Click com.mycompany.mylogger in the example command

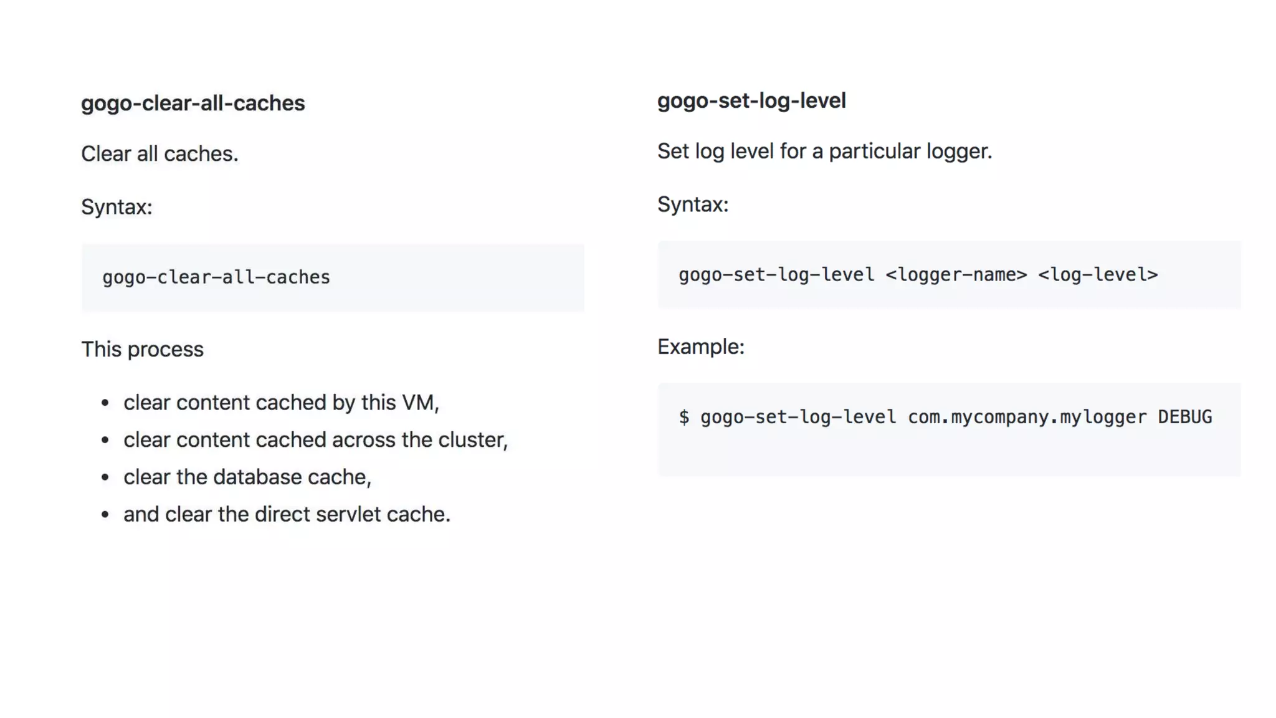click(x=1027, y=417)
